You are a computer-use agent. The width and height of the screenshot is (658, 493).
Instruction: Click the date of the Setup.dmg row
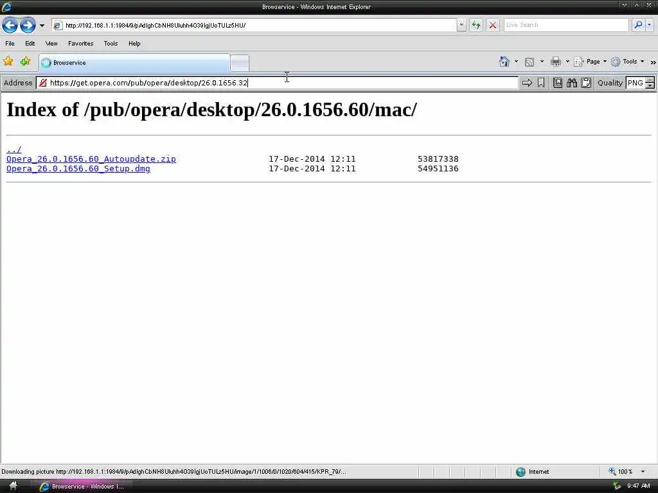pyautogui.click(x=312, y=169)
